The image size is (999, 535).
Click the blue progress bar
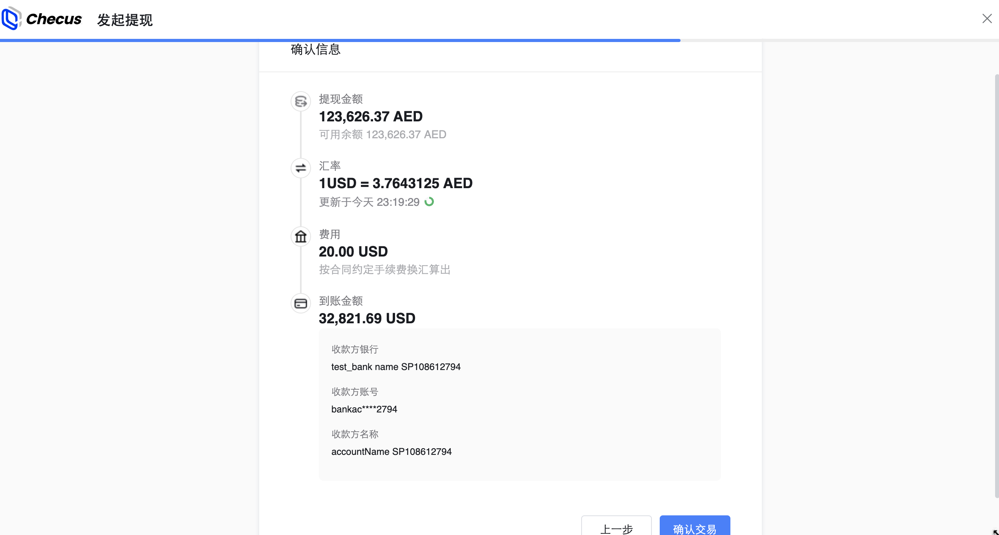pos(340,40)
